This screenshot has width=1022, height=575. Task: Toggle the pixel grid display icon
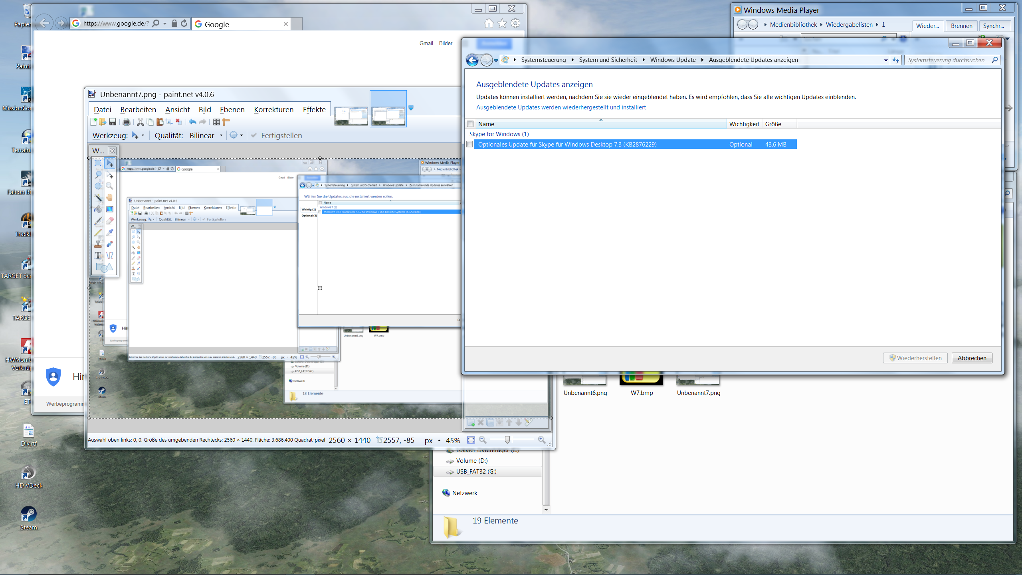[216, 122]
